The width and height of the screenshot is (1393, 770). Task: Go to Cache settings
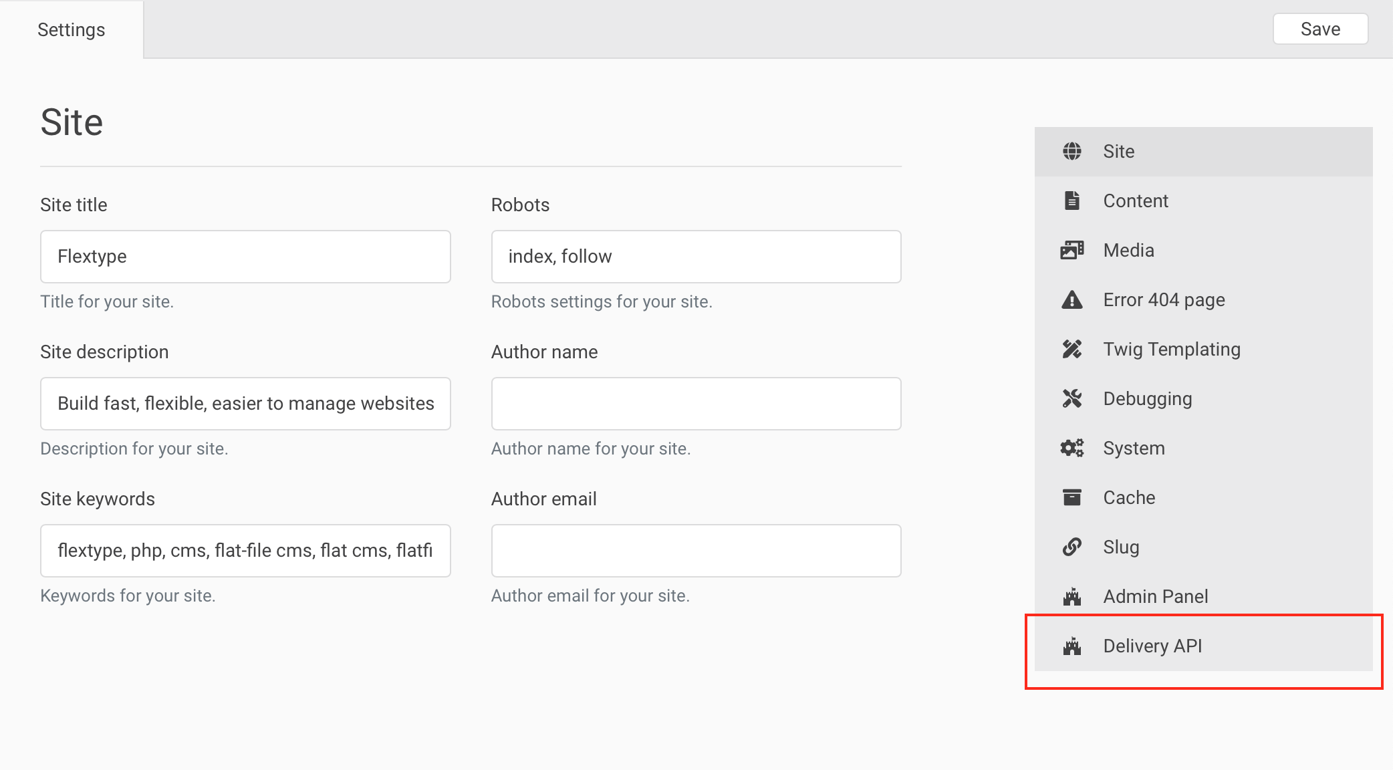[x=1204, y=498]
